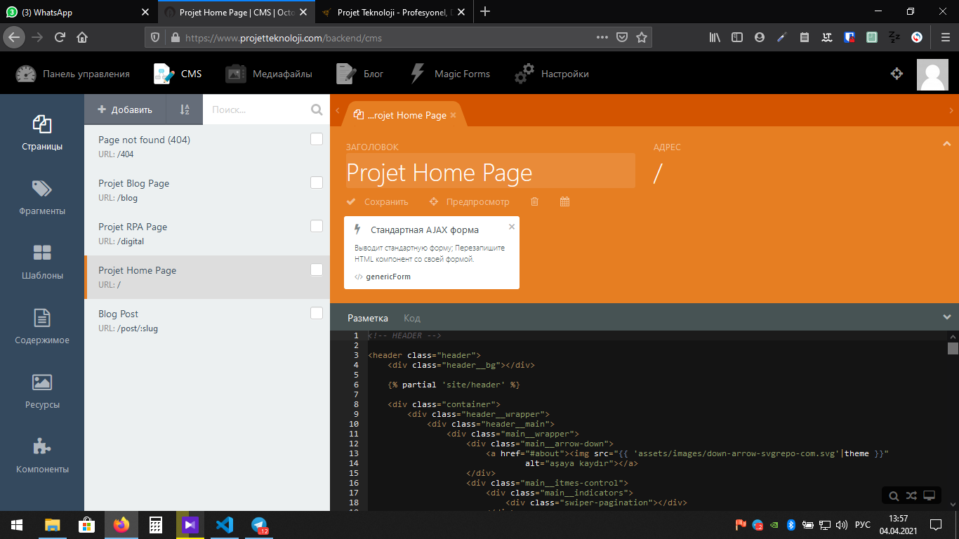Click the genericForm component alias
Image resolution: width=959 pixels, height=539 pixels.
pos(388,277)
